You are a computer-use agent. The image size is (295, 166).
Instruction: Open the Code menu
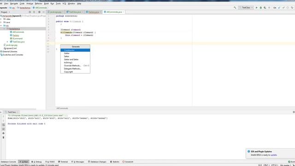pyautogui.click(x=22, y=4)
